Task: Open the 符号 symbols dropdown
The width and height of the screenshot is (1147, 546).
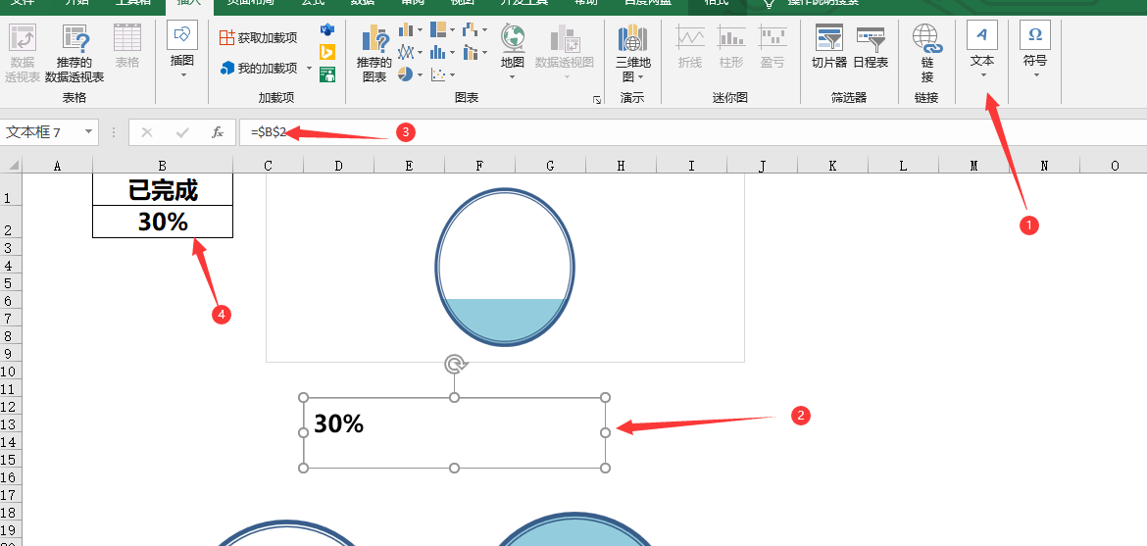Action: point(1035,50)
